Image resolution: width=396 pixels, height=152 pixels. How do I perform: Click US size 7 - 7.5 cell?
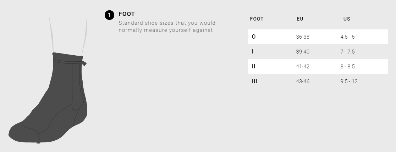[x=347, y=52]
